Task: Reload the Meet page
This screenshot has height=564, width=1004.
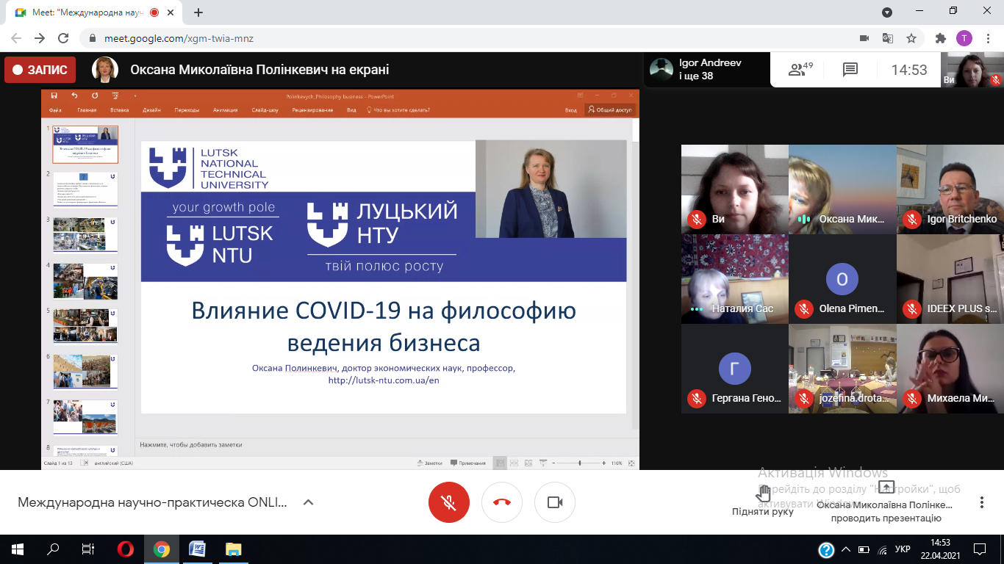Action: coord(63,38)
